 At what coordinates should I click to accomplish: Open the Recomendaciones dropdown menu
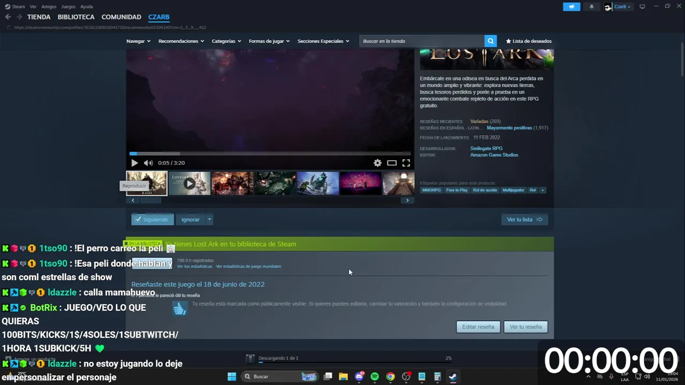pyautogui.click(x=181, y=41)
